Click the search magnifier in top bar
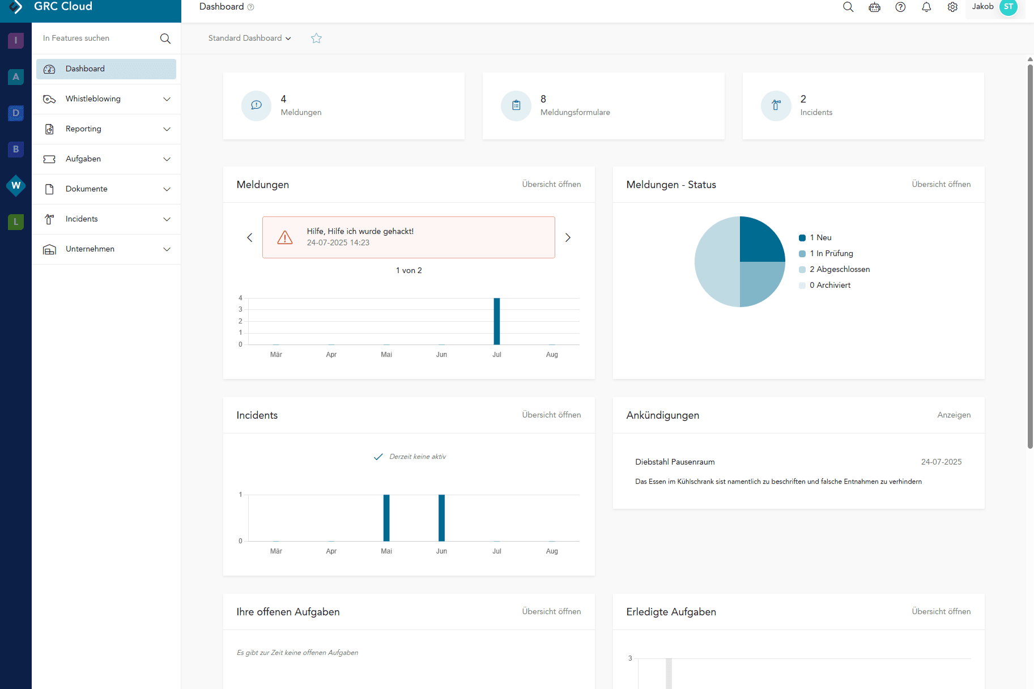 (848, 7)
